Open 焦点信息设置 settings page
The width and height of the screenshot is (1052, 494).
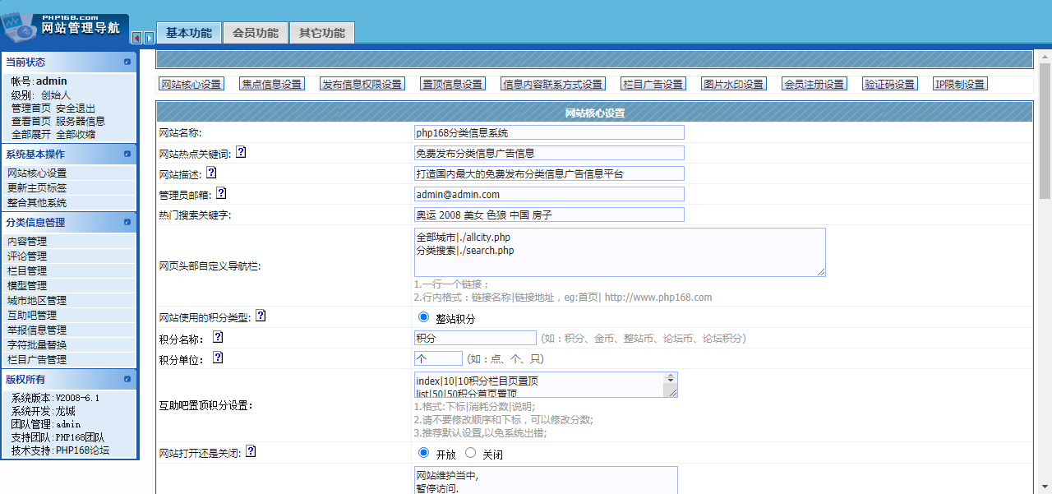272,84
